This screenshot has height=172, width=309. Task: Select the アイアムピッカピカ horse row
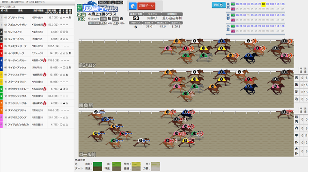click(x=37, y=124)
